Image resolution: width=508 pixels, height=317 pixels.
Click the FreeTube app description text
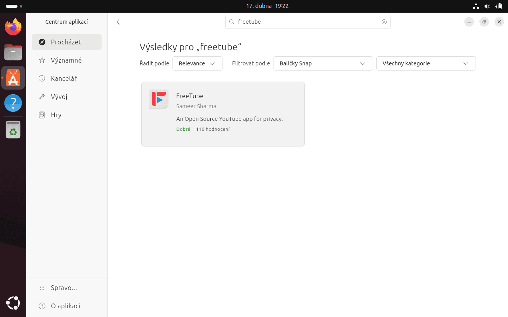[229, 119]
